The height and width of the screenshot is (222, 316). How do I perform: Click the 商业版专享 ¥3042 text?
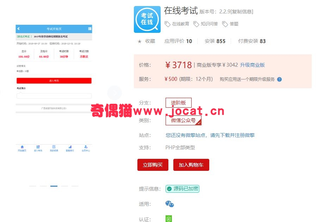tap(217, 65)
